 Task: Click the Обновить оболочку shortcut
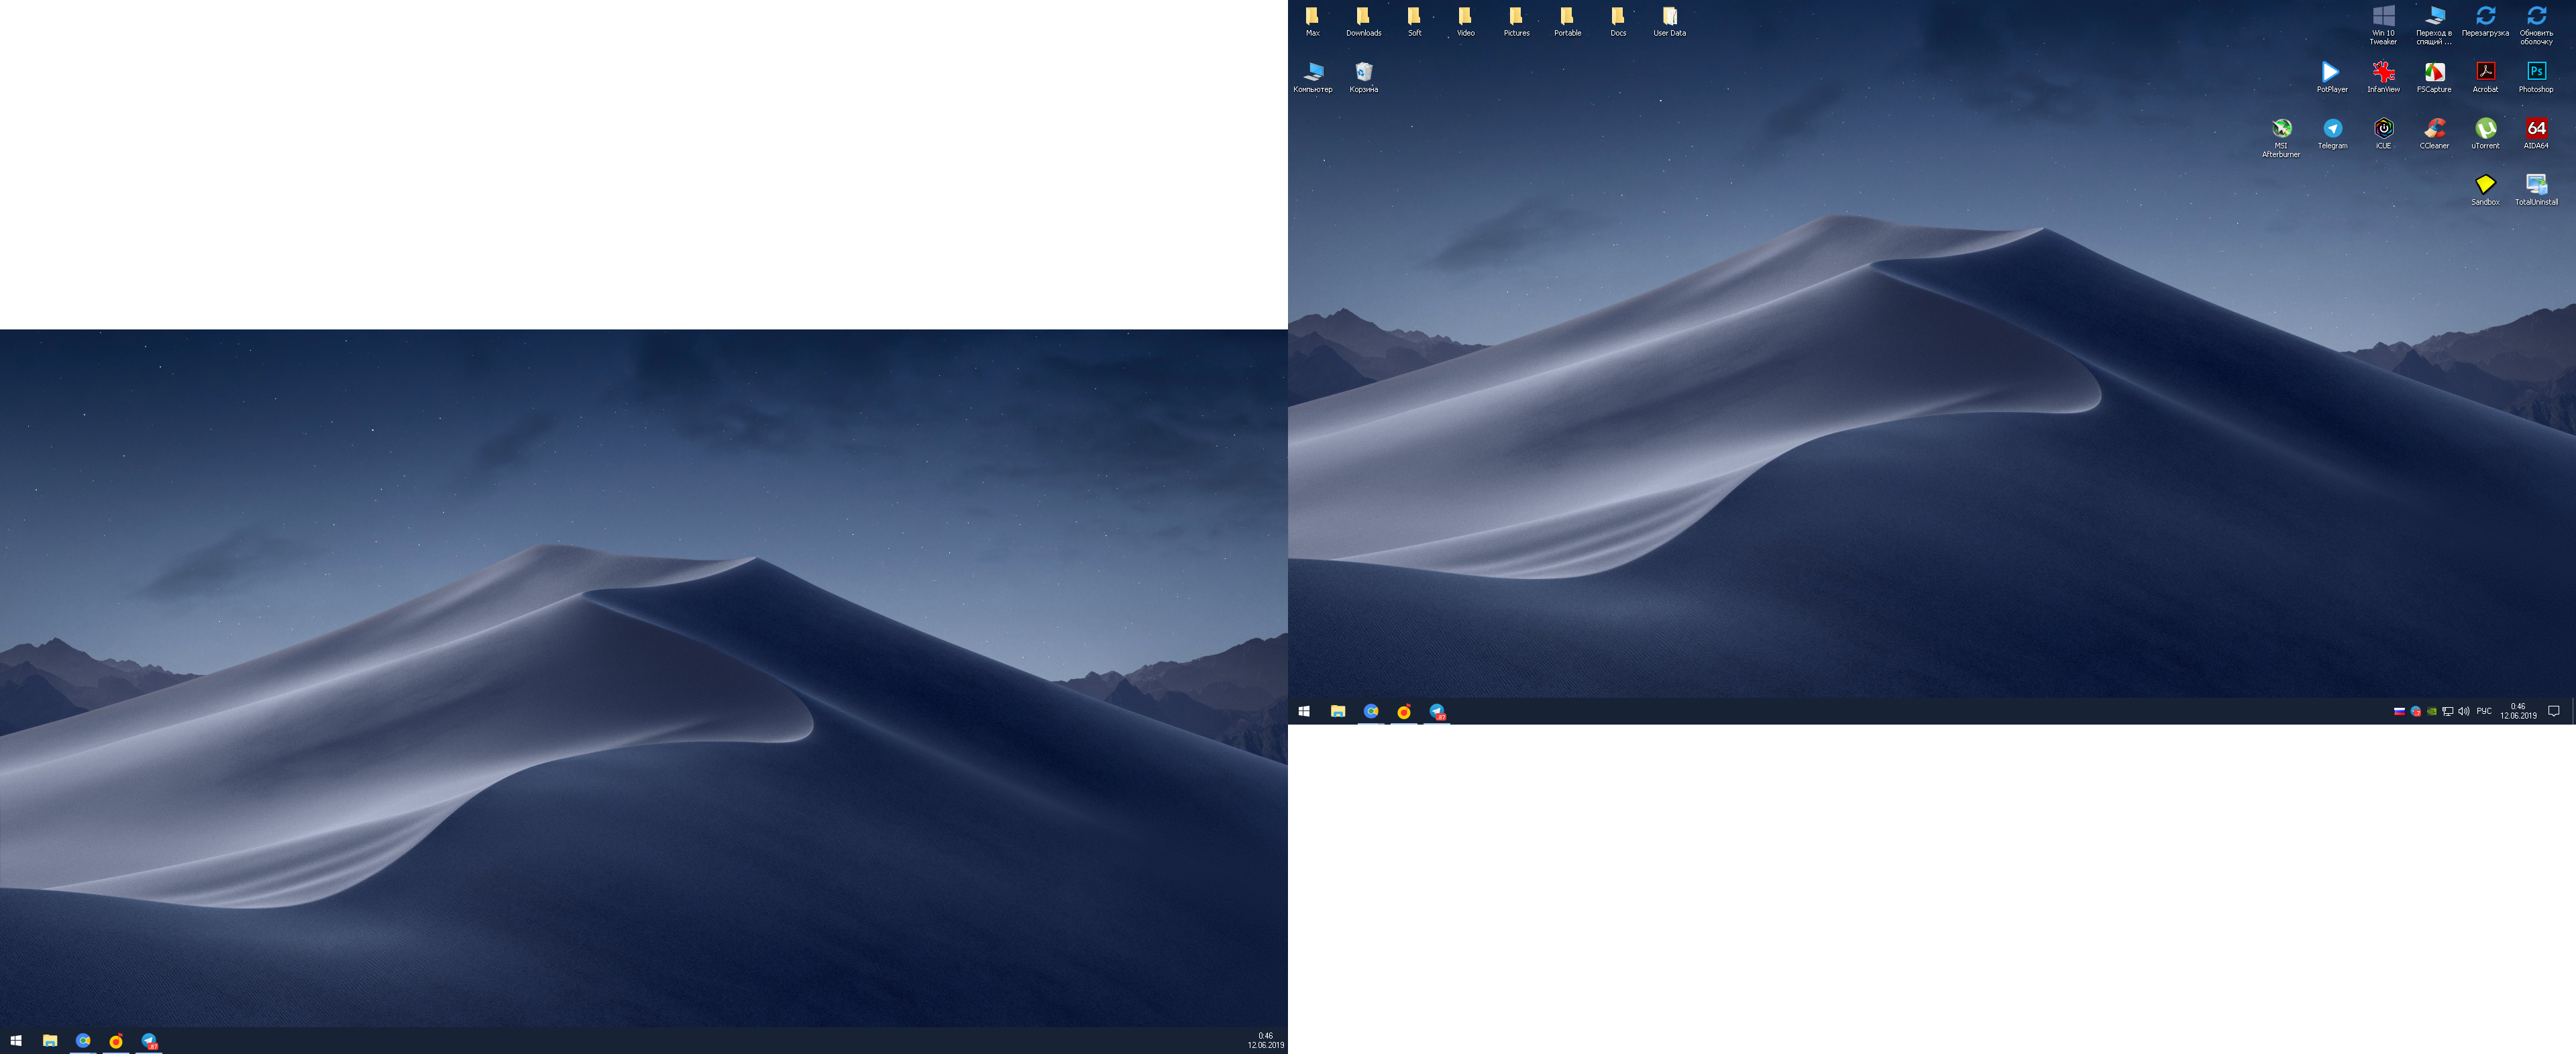tap(2536, 26)
